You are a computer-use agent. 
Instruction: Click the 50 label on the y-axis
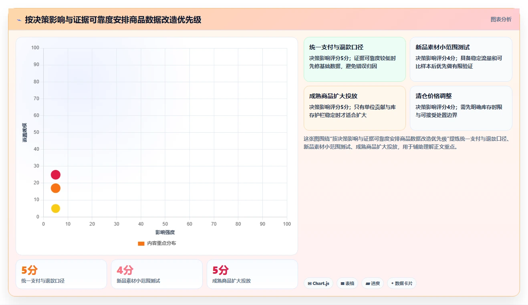pyautogui.click(x=36, y=132)
